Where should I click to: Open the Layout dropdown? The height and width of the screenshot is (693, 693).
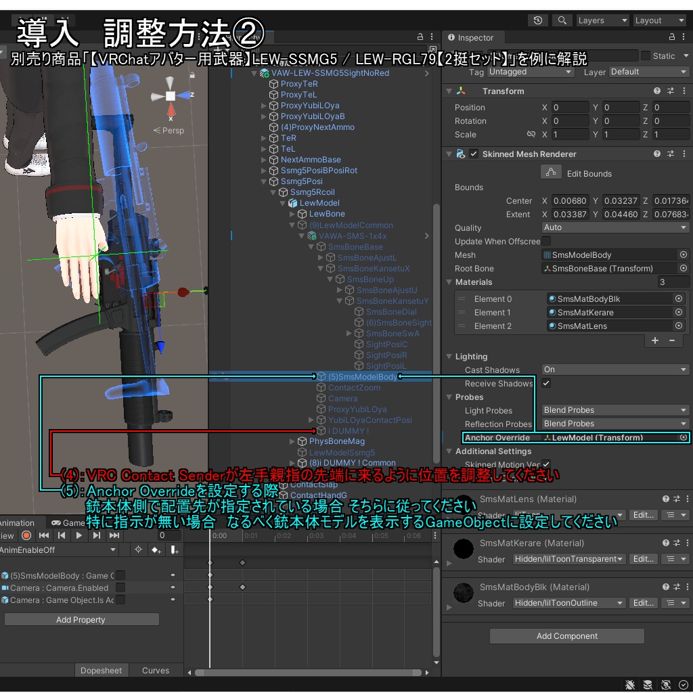click(x=659, y=20)
